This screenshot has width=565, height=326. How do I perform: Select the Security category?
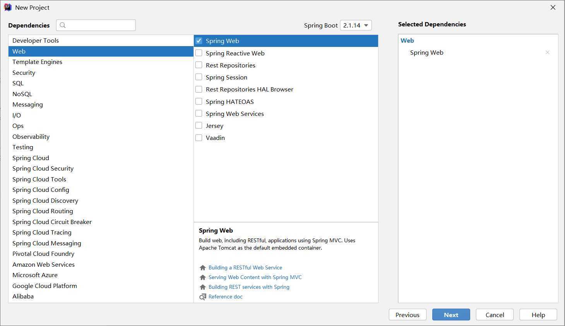(x=101, y=72)
